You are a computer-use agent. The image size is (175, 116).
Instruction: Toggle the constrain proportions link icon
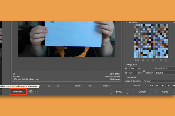(144, 71)
